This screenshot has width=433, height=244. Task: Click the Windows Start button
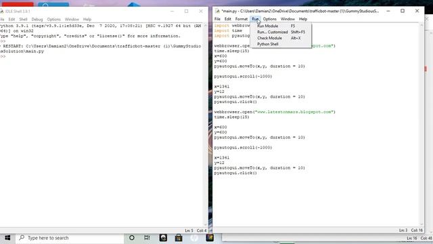(7, 238)
